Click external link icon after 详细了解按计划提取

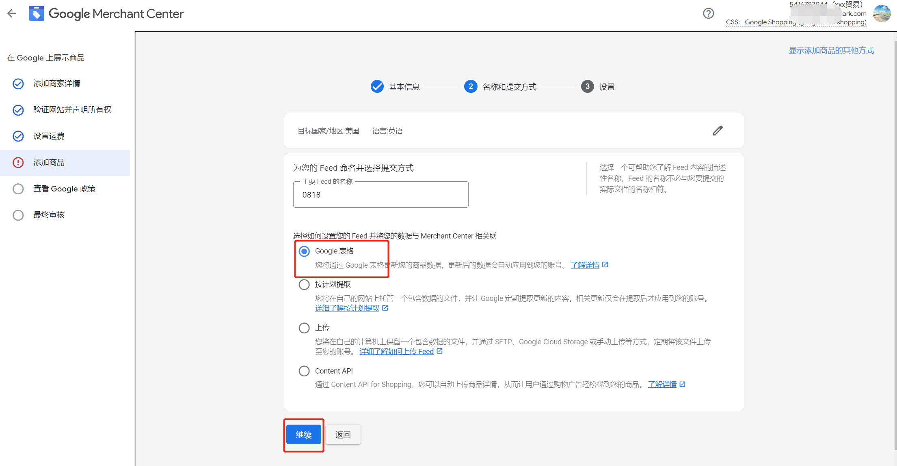[385, 308]
